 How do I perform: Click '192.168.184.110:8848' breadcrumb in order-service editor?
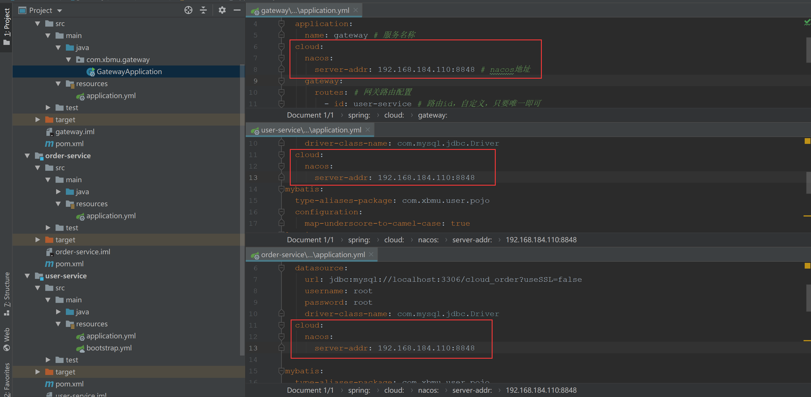(541, 390)
